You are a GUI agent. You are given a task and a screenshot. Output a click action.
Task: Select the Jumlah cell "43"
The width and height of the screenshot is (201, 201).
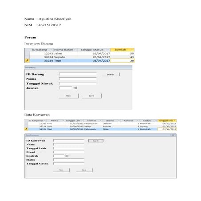point(122,57)
